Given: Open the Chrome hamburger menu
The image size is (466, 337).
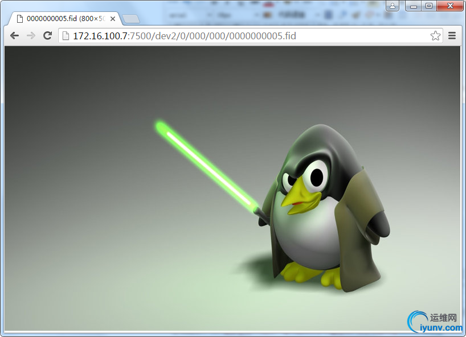Looking at the screenshot, I should pos(452,36).
